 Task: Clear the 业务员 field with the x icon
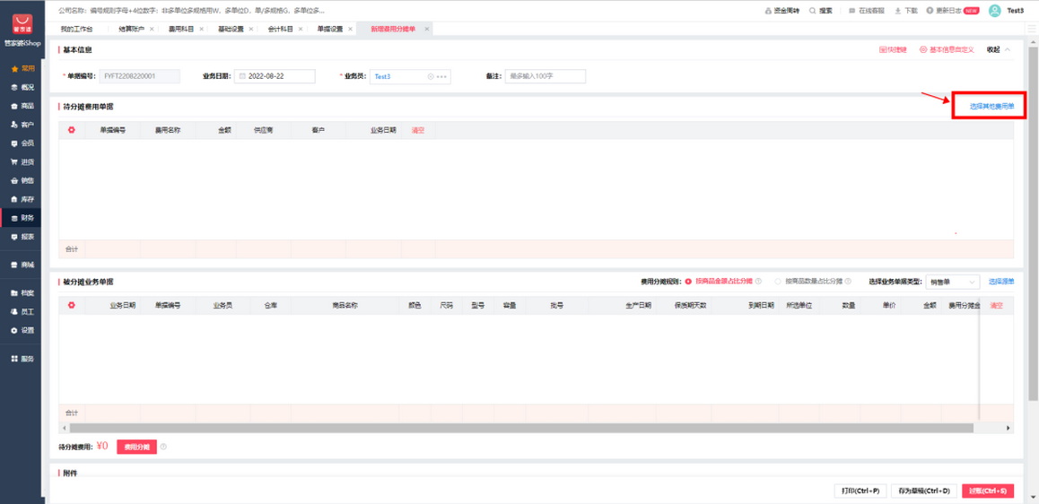coord(431,77)
